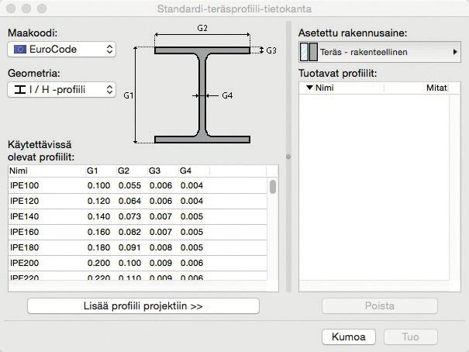Screen dimensions: 469x352
Task: Click the G3 value 0.008 of IPE180
Action: point(161,247)
